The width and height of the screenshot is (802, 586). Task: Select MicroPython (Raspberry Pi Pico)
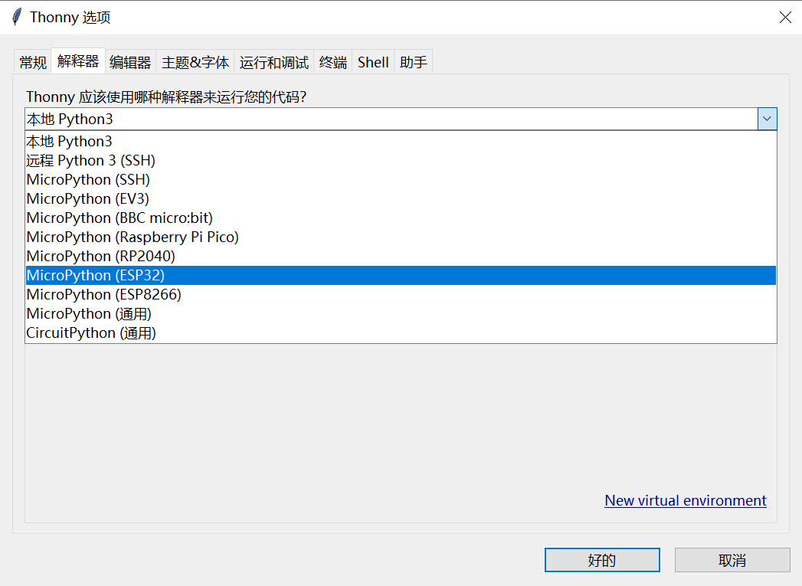(401, 237)
